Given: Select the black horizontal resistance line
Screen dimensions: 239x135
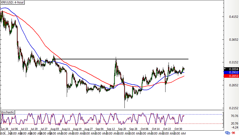Looking at the screenshot, I should coord(121,59).
